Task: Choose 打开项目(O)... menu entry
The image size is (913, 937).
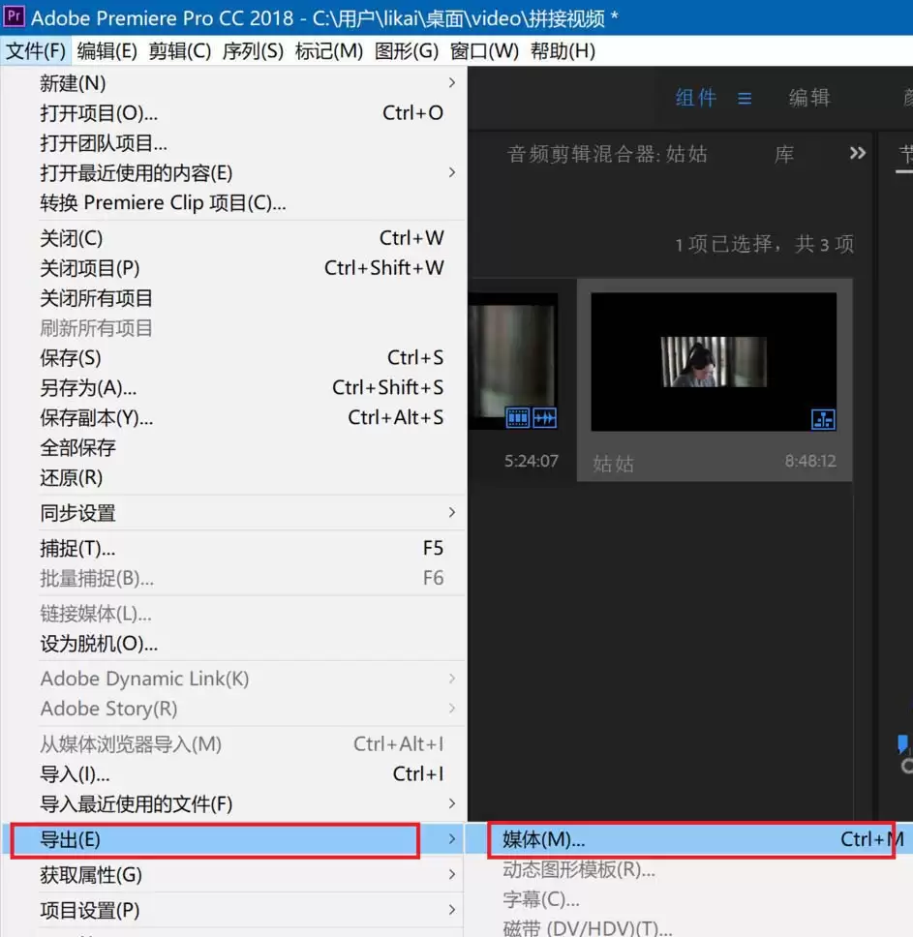Action: pos(234,113)
